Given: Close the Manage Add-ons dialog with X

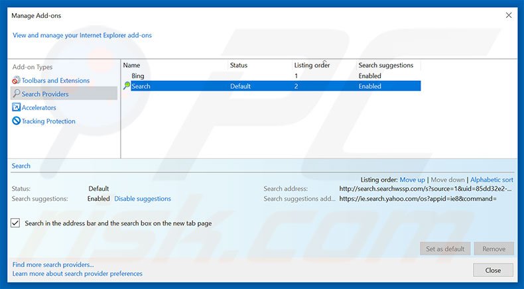Looking at the screenshot, I should click(x=509, y=15).
